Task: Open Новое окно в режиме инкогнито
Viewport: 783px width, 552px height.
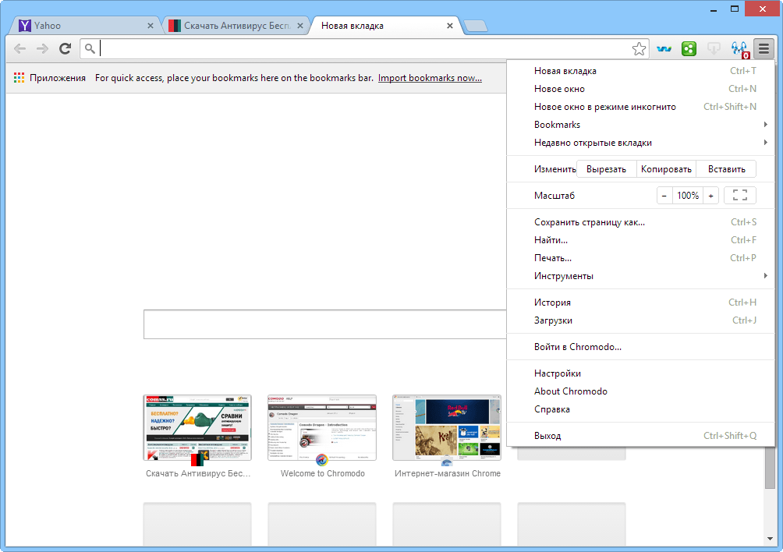Action: (641, 107)
